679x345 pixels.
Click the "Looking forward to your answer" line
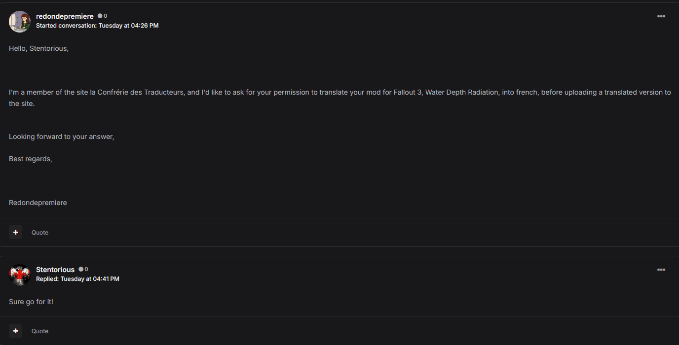(61, 137)
